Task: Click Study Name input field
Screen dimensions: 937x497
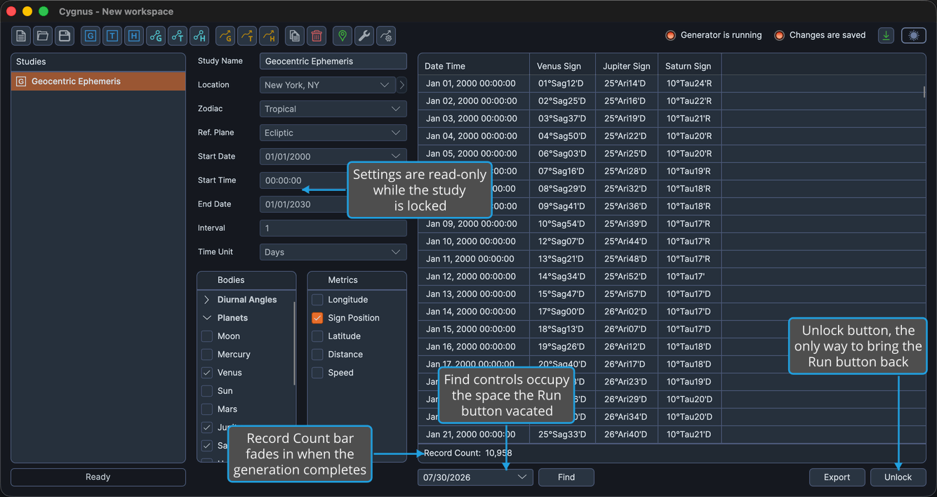Action: point(333,61)
